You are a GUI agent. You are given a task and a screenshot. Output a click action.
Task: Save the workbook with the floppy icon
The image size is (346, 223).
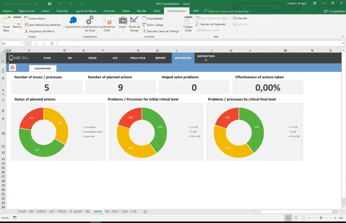[50, 3]
